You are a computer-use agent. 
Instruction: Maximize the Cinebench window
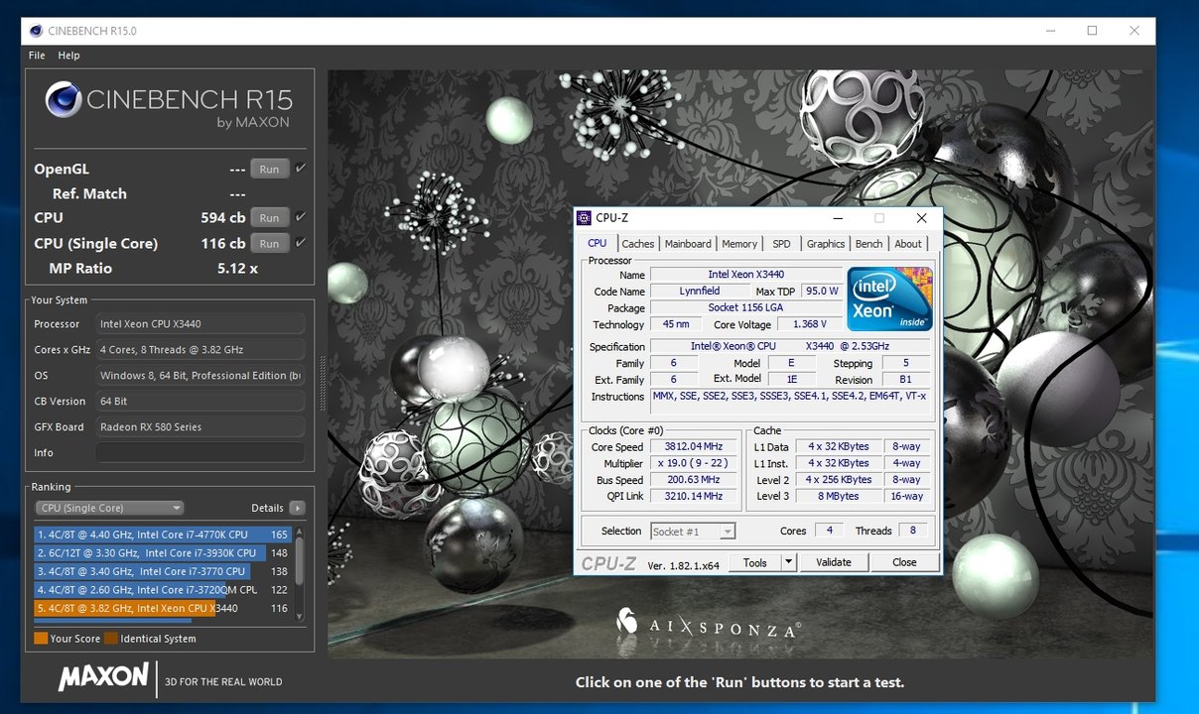tap(1092, 31)
